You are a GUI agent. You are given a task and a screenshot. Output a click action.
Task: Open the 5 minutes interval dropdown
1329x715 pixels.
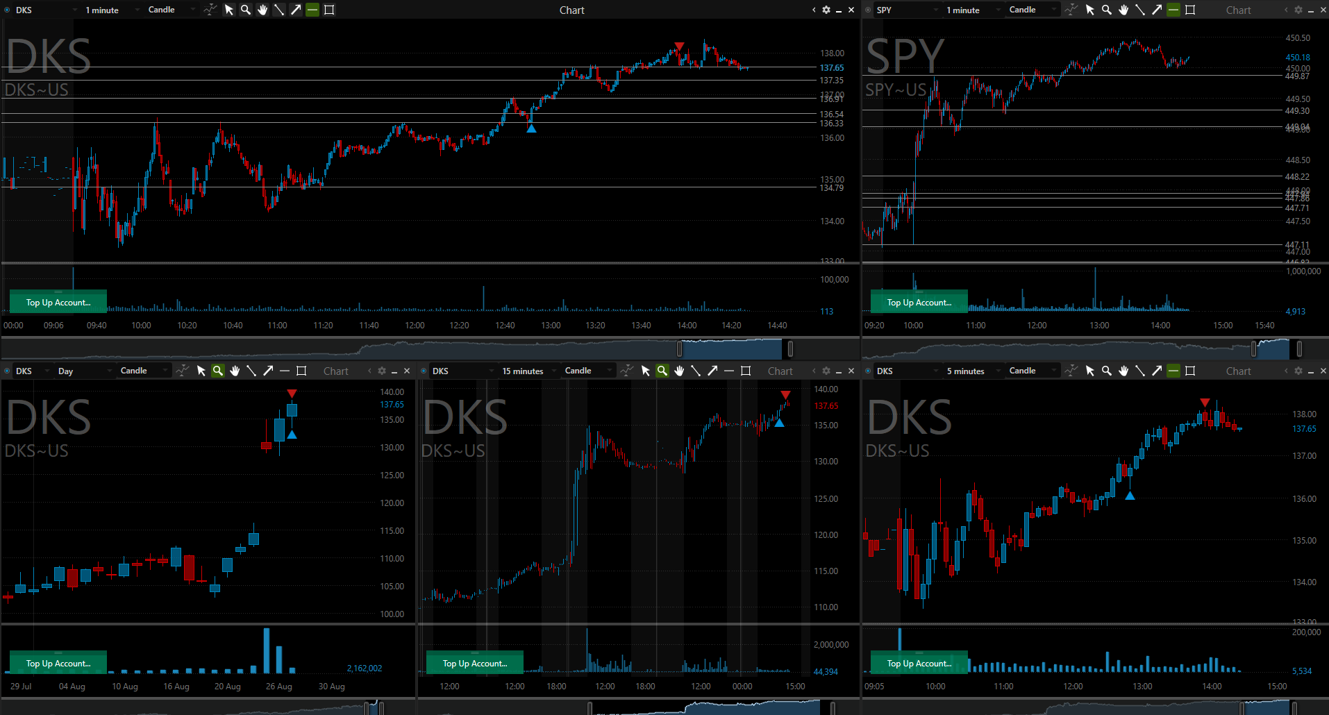point(972,371)
